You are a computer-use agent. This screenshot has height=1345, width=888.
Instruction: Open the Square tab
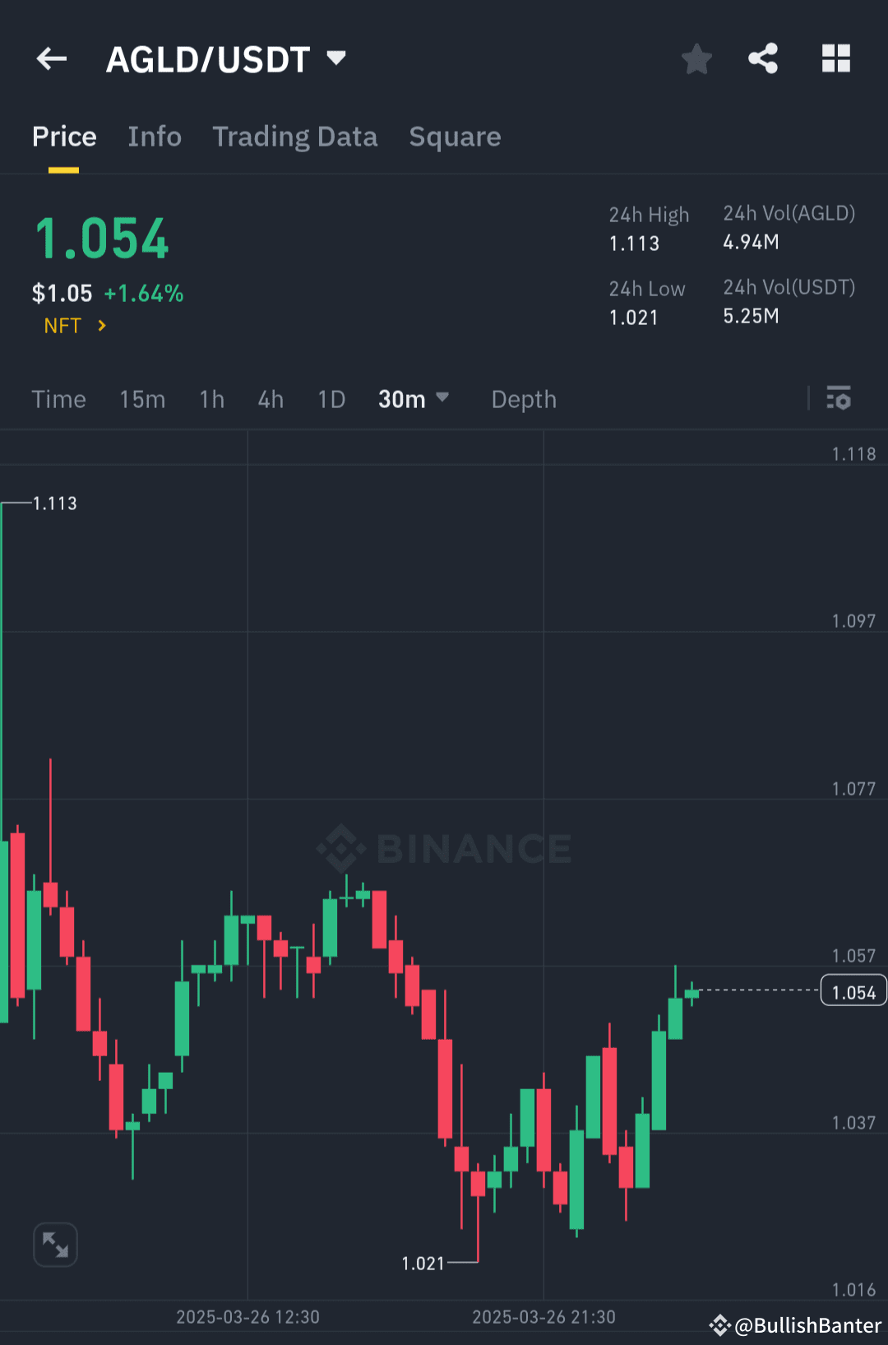(x=455, y=137)
